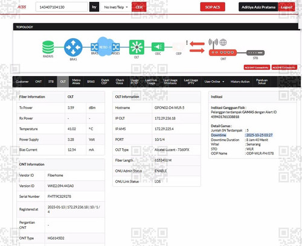Switch to Metro Akses tab

click(76, 81)
